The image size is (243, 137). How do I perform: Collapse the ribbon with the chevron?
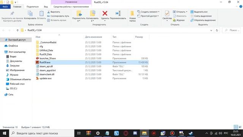(237, 6)
